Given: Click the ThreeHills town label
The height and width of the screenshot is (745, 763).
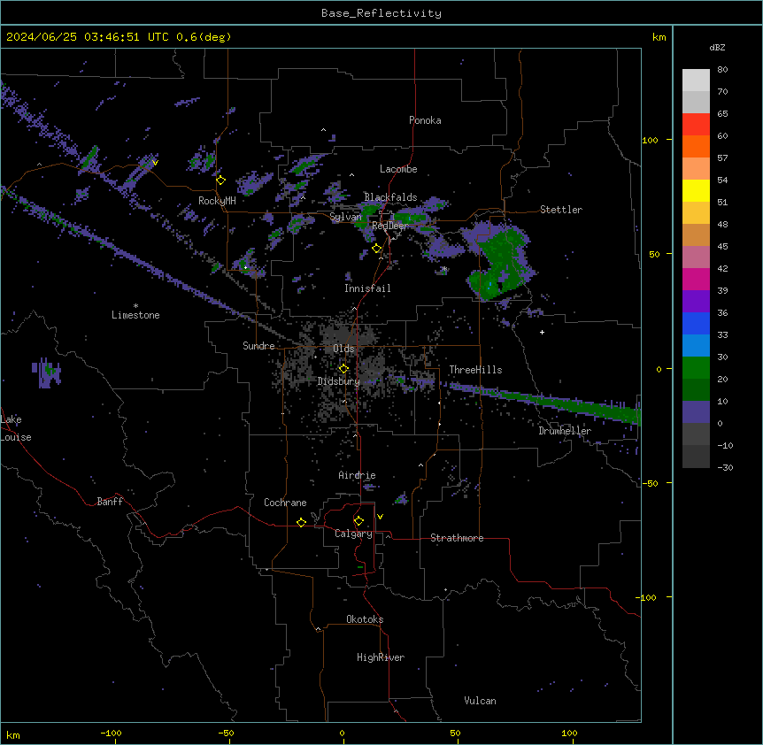Looking at the screenshot, I should point(475,370).
